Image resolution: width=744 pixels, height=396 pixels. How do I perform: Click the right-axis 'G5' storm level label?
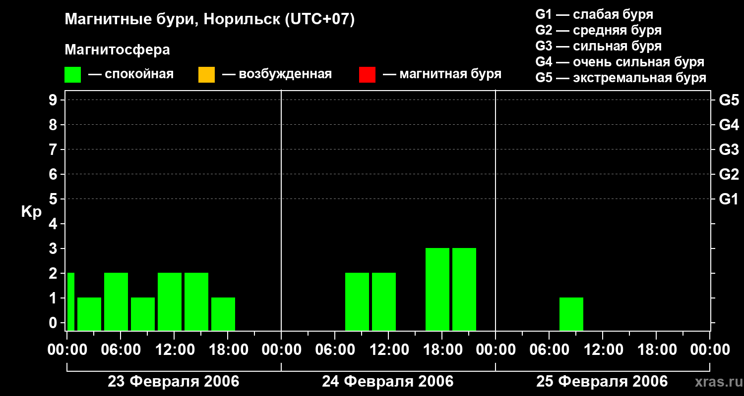coord(729,100)
